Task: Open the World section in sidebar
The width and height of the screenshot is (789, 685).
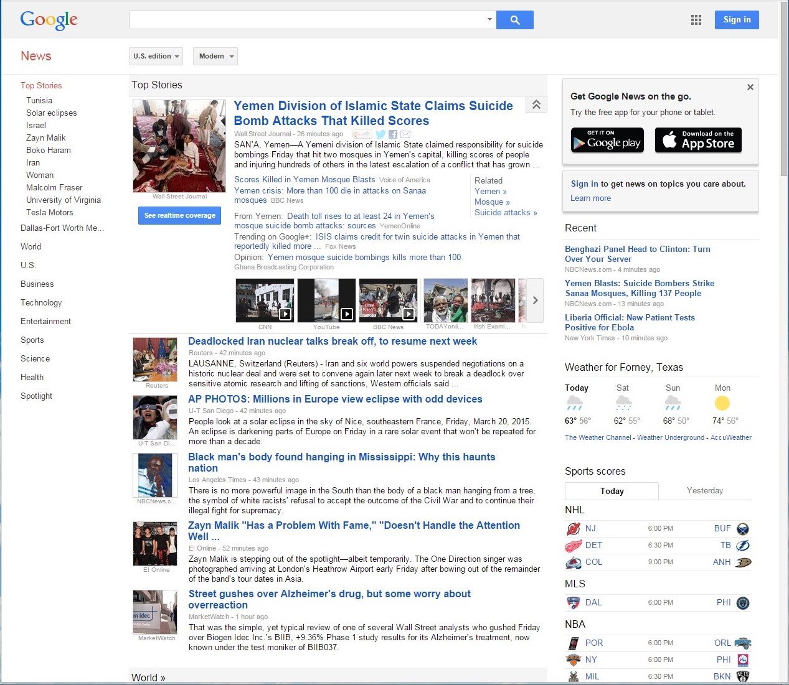Action: click(x=31, y=247)
